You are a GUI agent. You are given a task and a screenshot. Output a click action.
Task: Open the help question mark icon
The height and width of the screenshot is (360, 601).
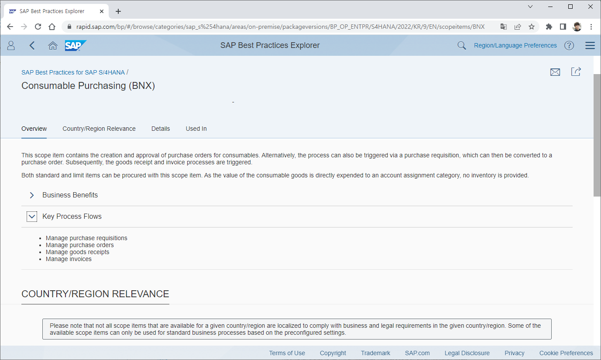point(569,45)
